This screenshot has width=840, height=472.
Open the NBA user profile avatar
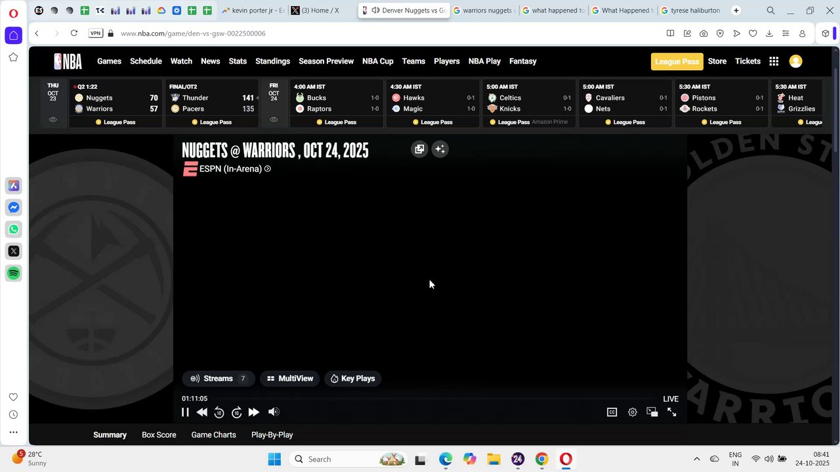click(795, 61)
